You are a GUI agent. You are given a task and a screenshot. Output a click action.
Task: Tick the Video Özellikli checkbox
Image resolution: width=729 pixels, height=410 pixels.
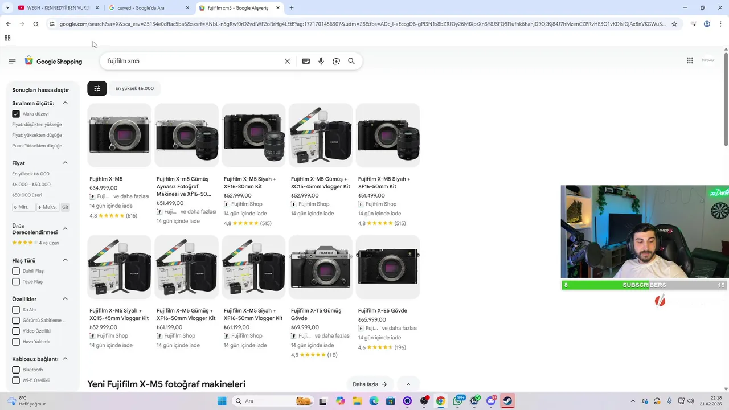click(16, 331)
